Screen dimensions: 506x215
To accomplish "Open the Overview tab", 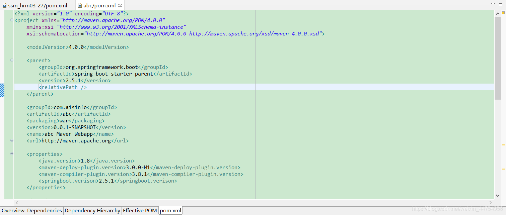I will point(13,211).
